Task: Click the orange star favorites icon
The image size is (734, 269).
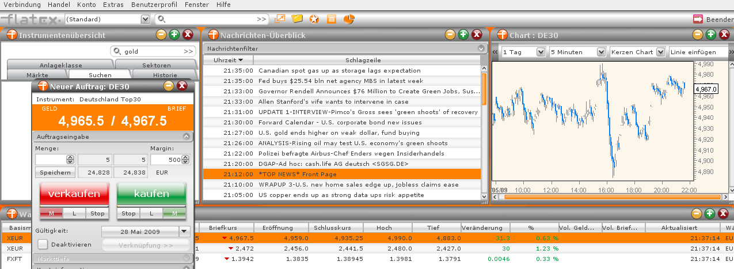Action: pos(314,19)
